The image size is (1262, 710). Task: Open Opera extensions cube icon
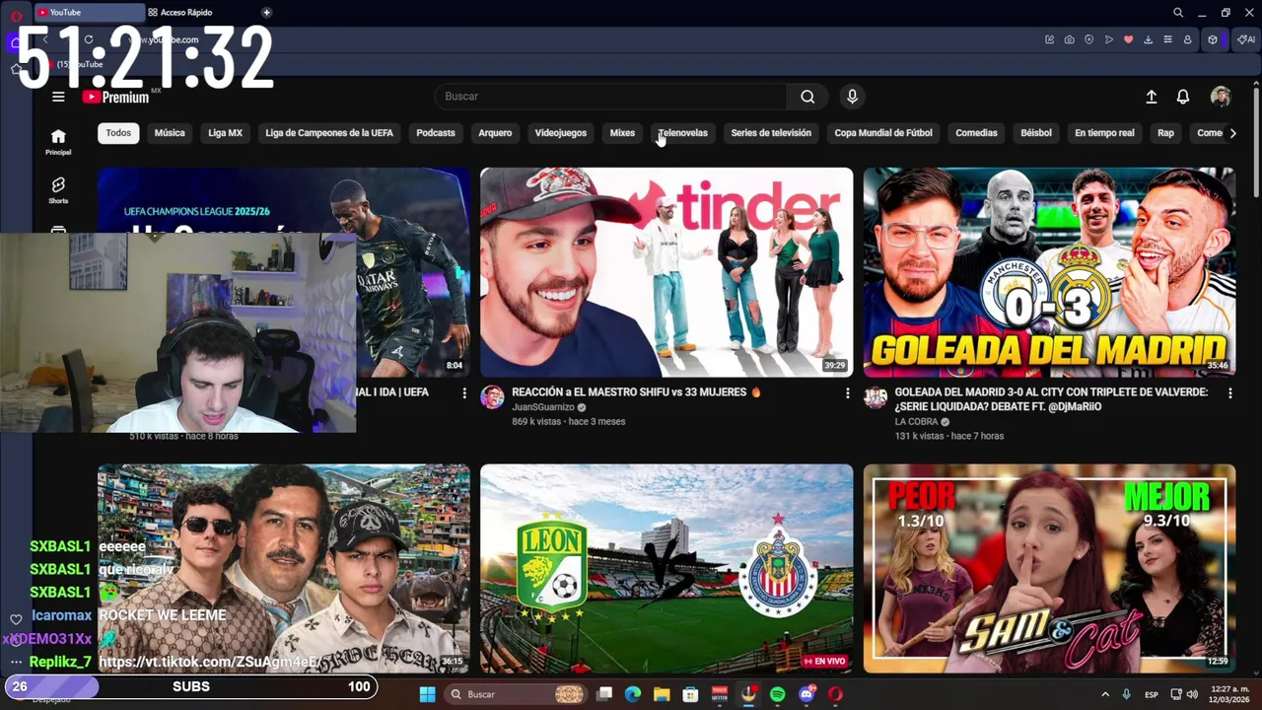[x=1213, y=39]
